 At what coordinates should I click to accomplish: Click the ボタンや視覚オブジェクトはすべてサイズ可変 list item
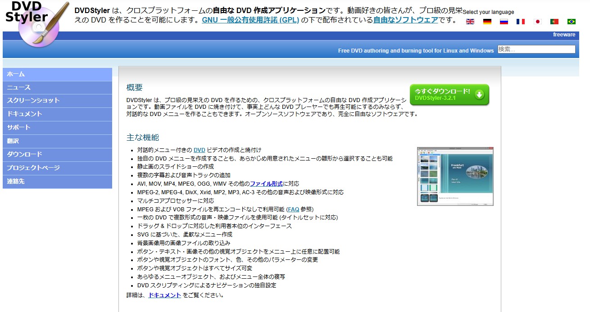click(x=195, y=268)
